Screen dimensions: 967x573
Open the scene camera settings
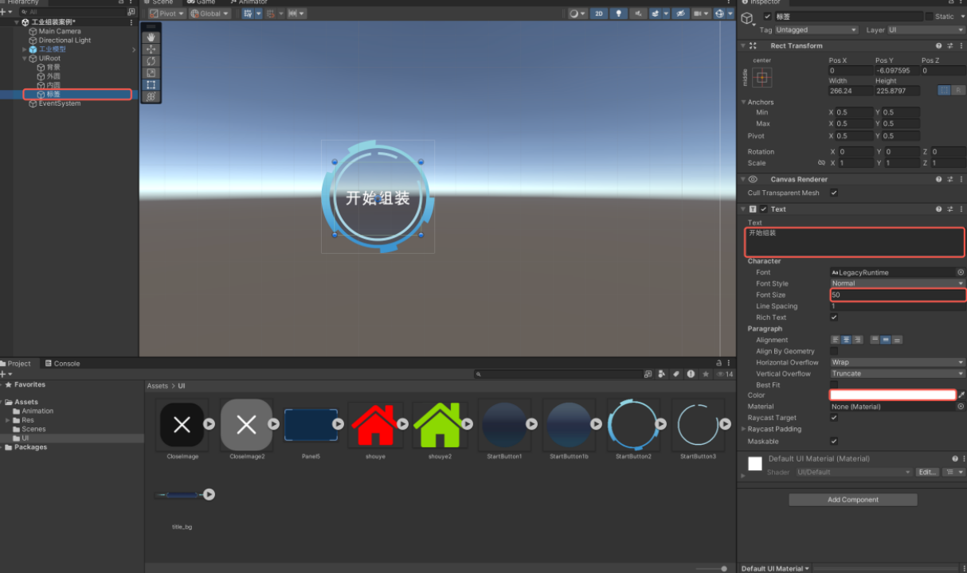tap(701, 14)
